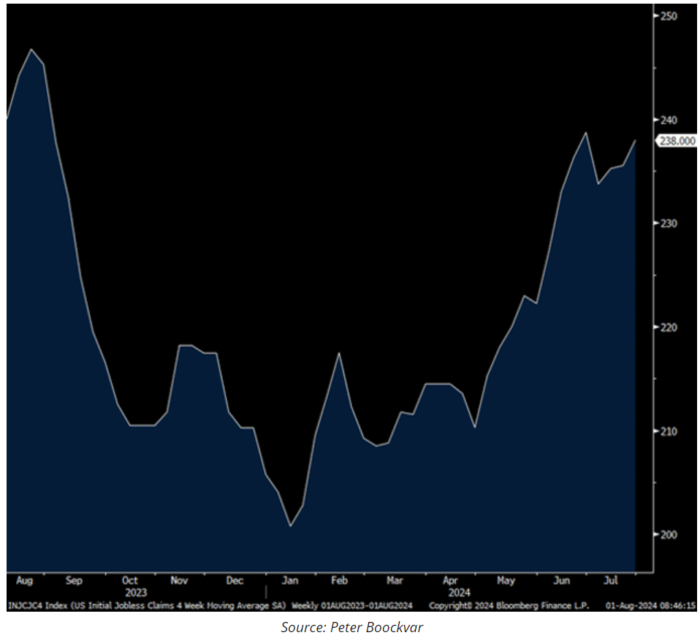Click the 2023 year label

coord(136,593)
